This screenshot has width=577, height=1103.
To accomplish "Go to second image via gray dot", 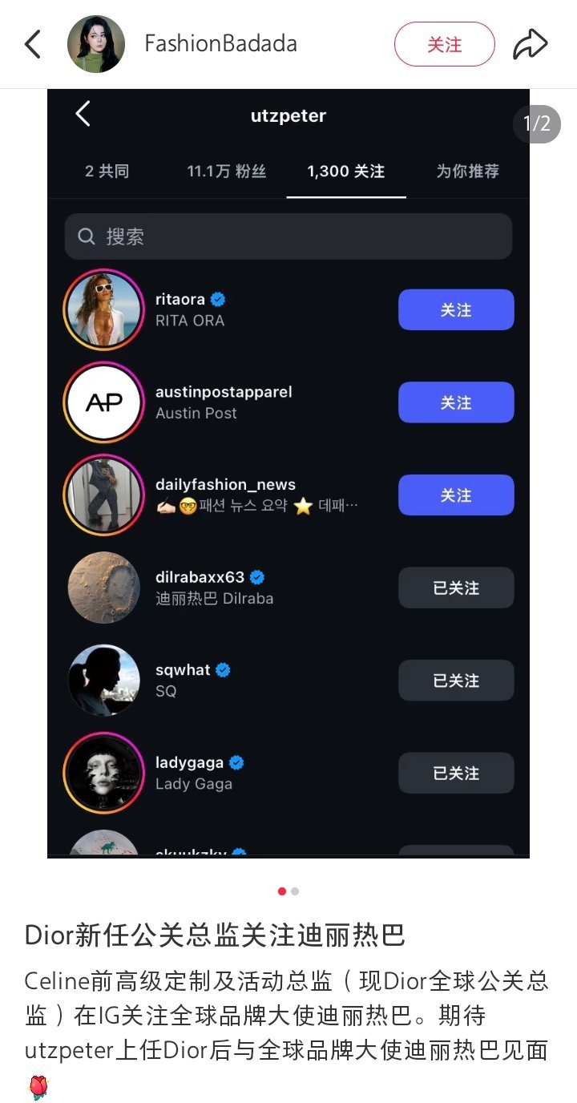I will point(295,891).
